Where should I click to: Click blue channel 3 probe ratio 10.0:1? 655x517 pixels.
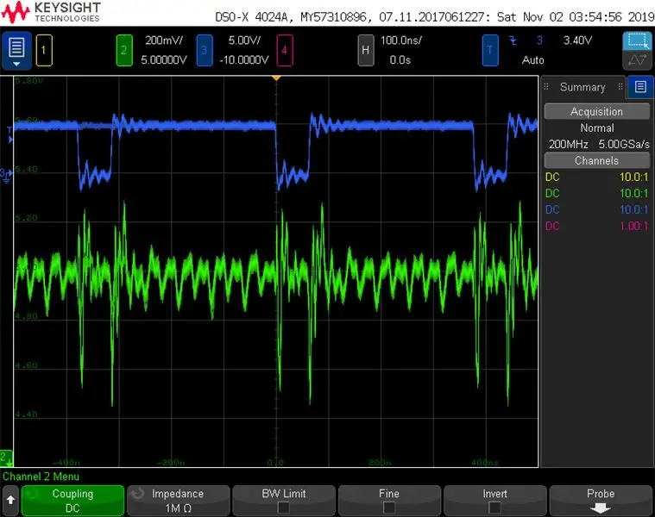click(633, 209)
